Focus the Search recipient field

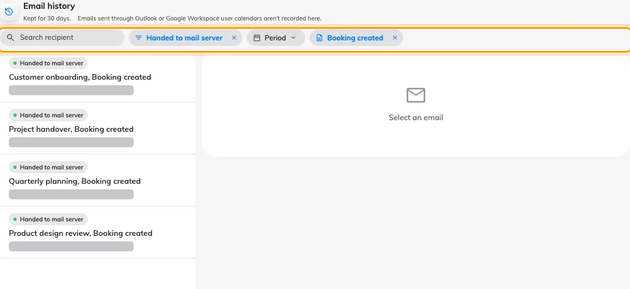pos(62,38)
